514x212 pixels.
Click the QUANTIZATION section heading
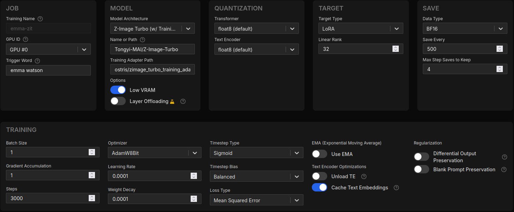238,8
